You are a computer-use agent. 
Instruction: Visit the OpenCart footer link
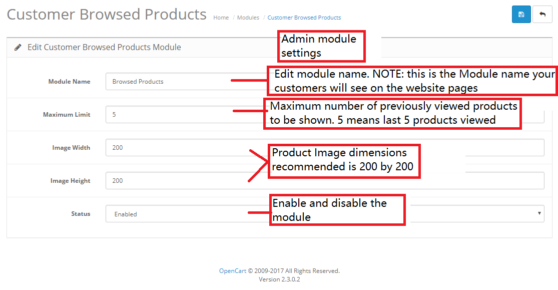point(232,271)
